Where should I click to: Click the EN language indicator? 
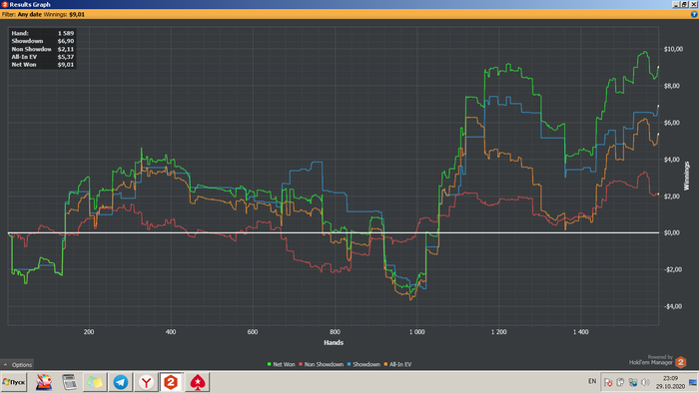(592, 381)
